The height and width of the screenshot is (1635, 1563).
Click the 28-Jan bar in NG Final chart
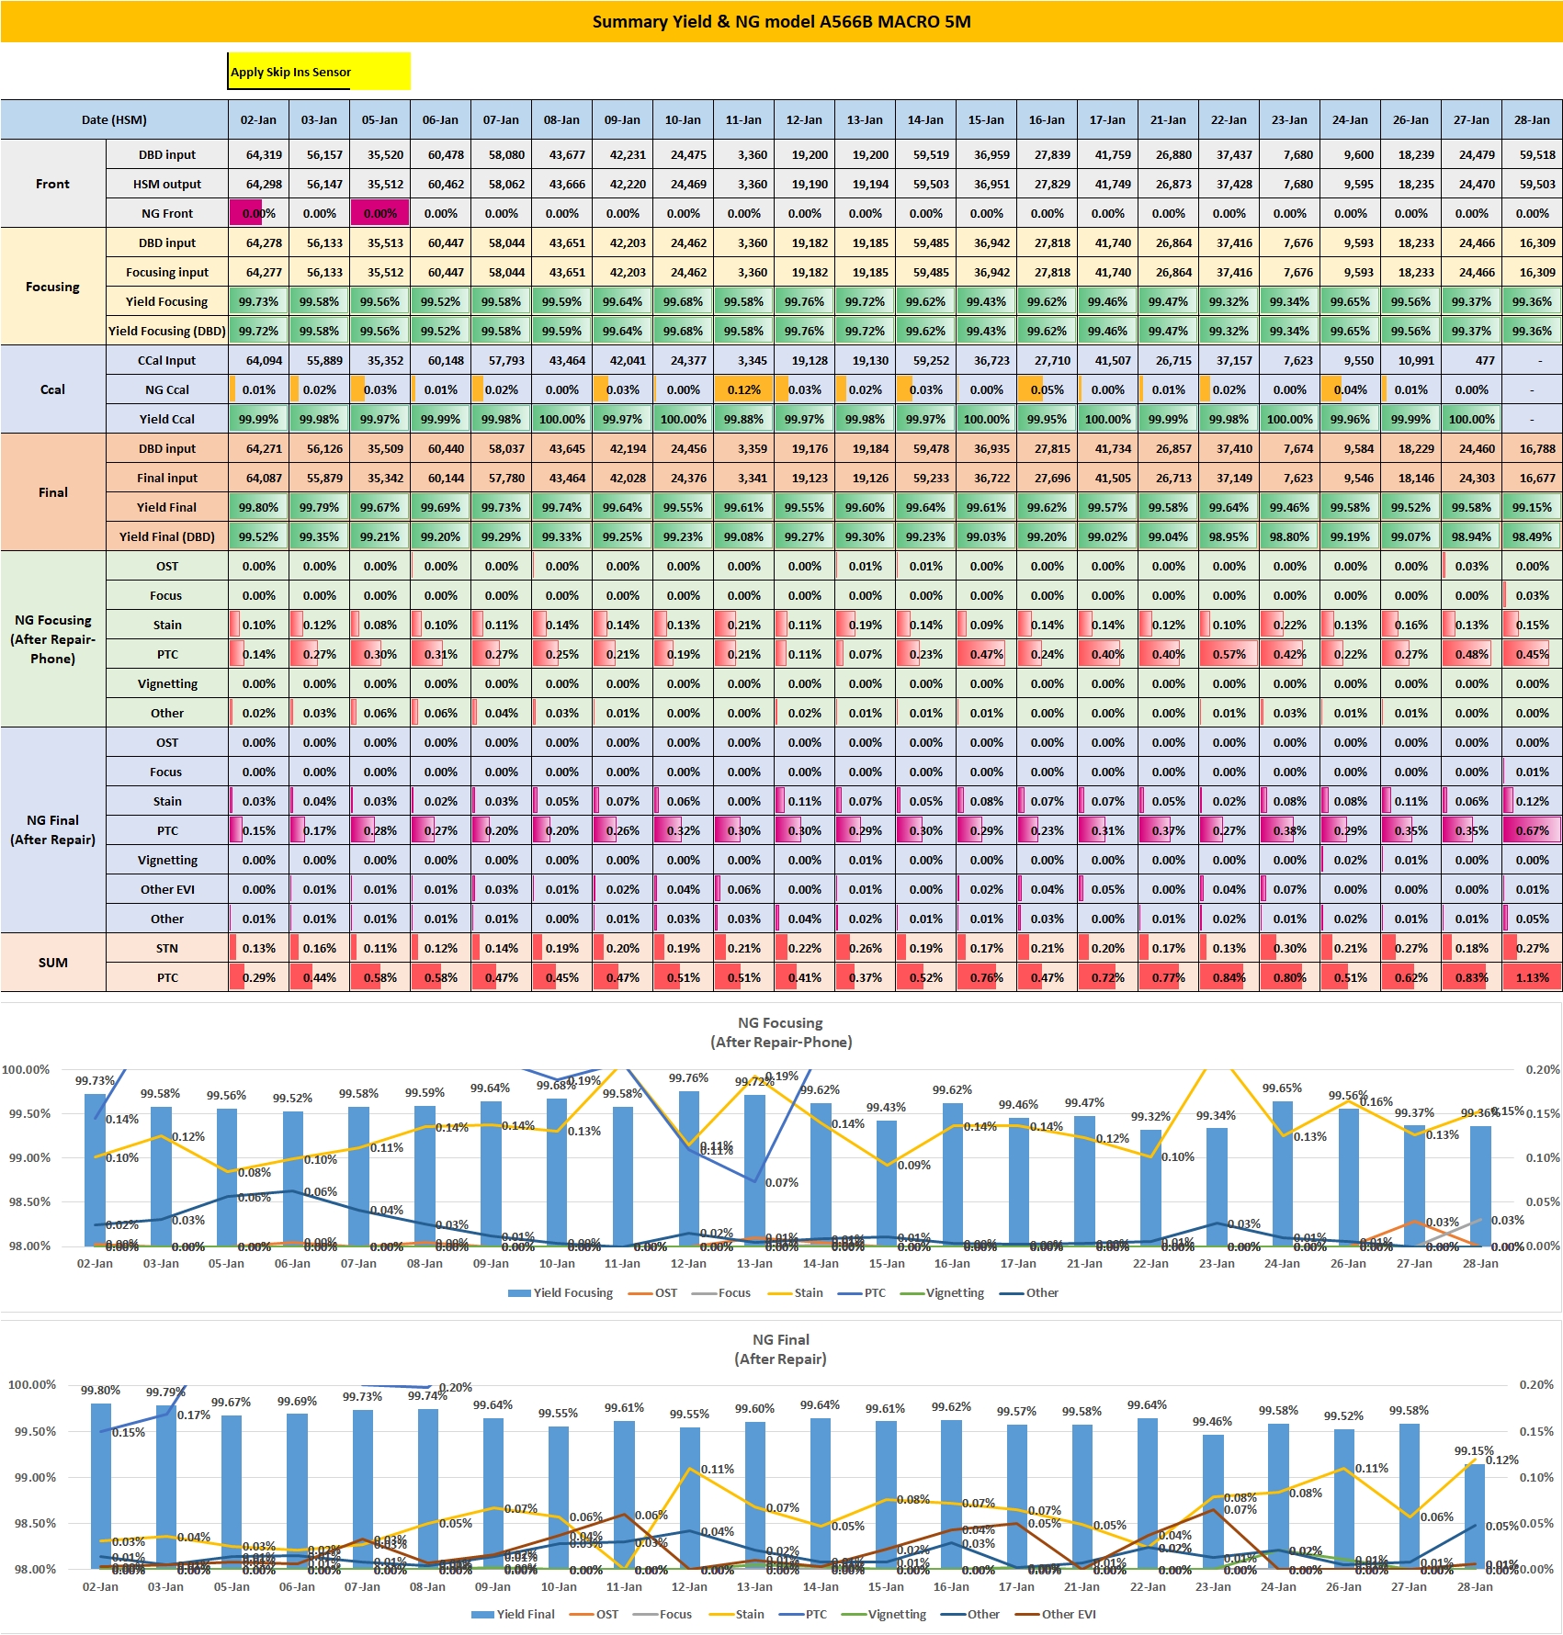pos(1475,1517)
